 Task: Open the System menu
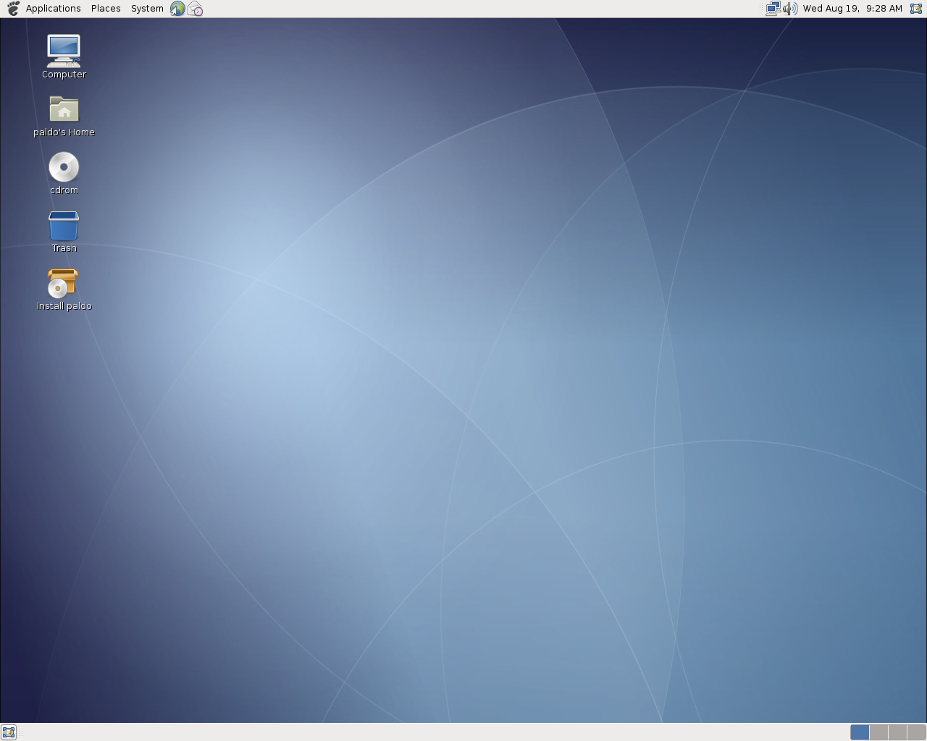point(147,9)
